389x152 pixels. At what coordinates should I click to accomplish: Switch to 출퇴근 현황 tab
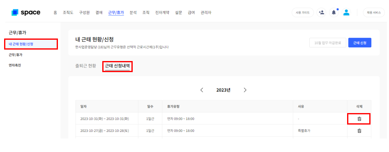point(85,66)
